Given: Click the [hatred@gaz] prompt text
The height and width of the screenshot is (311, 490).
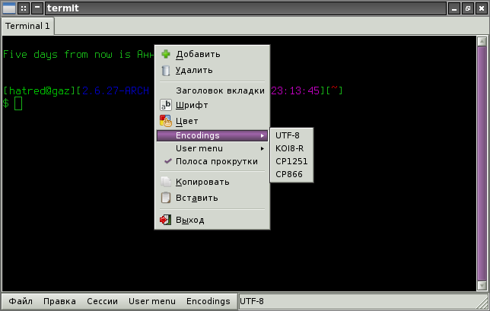Looking at the screenshot, I should pyautogui.click(x=40, y=90).
